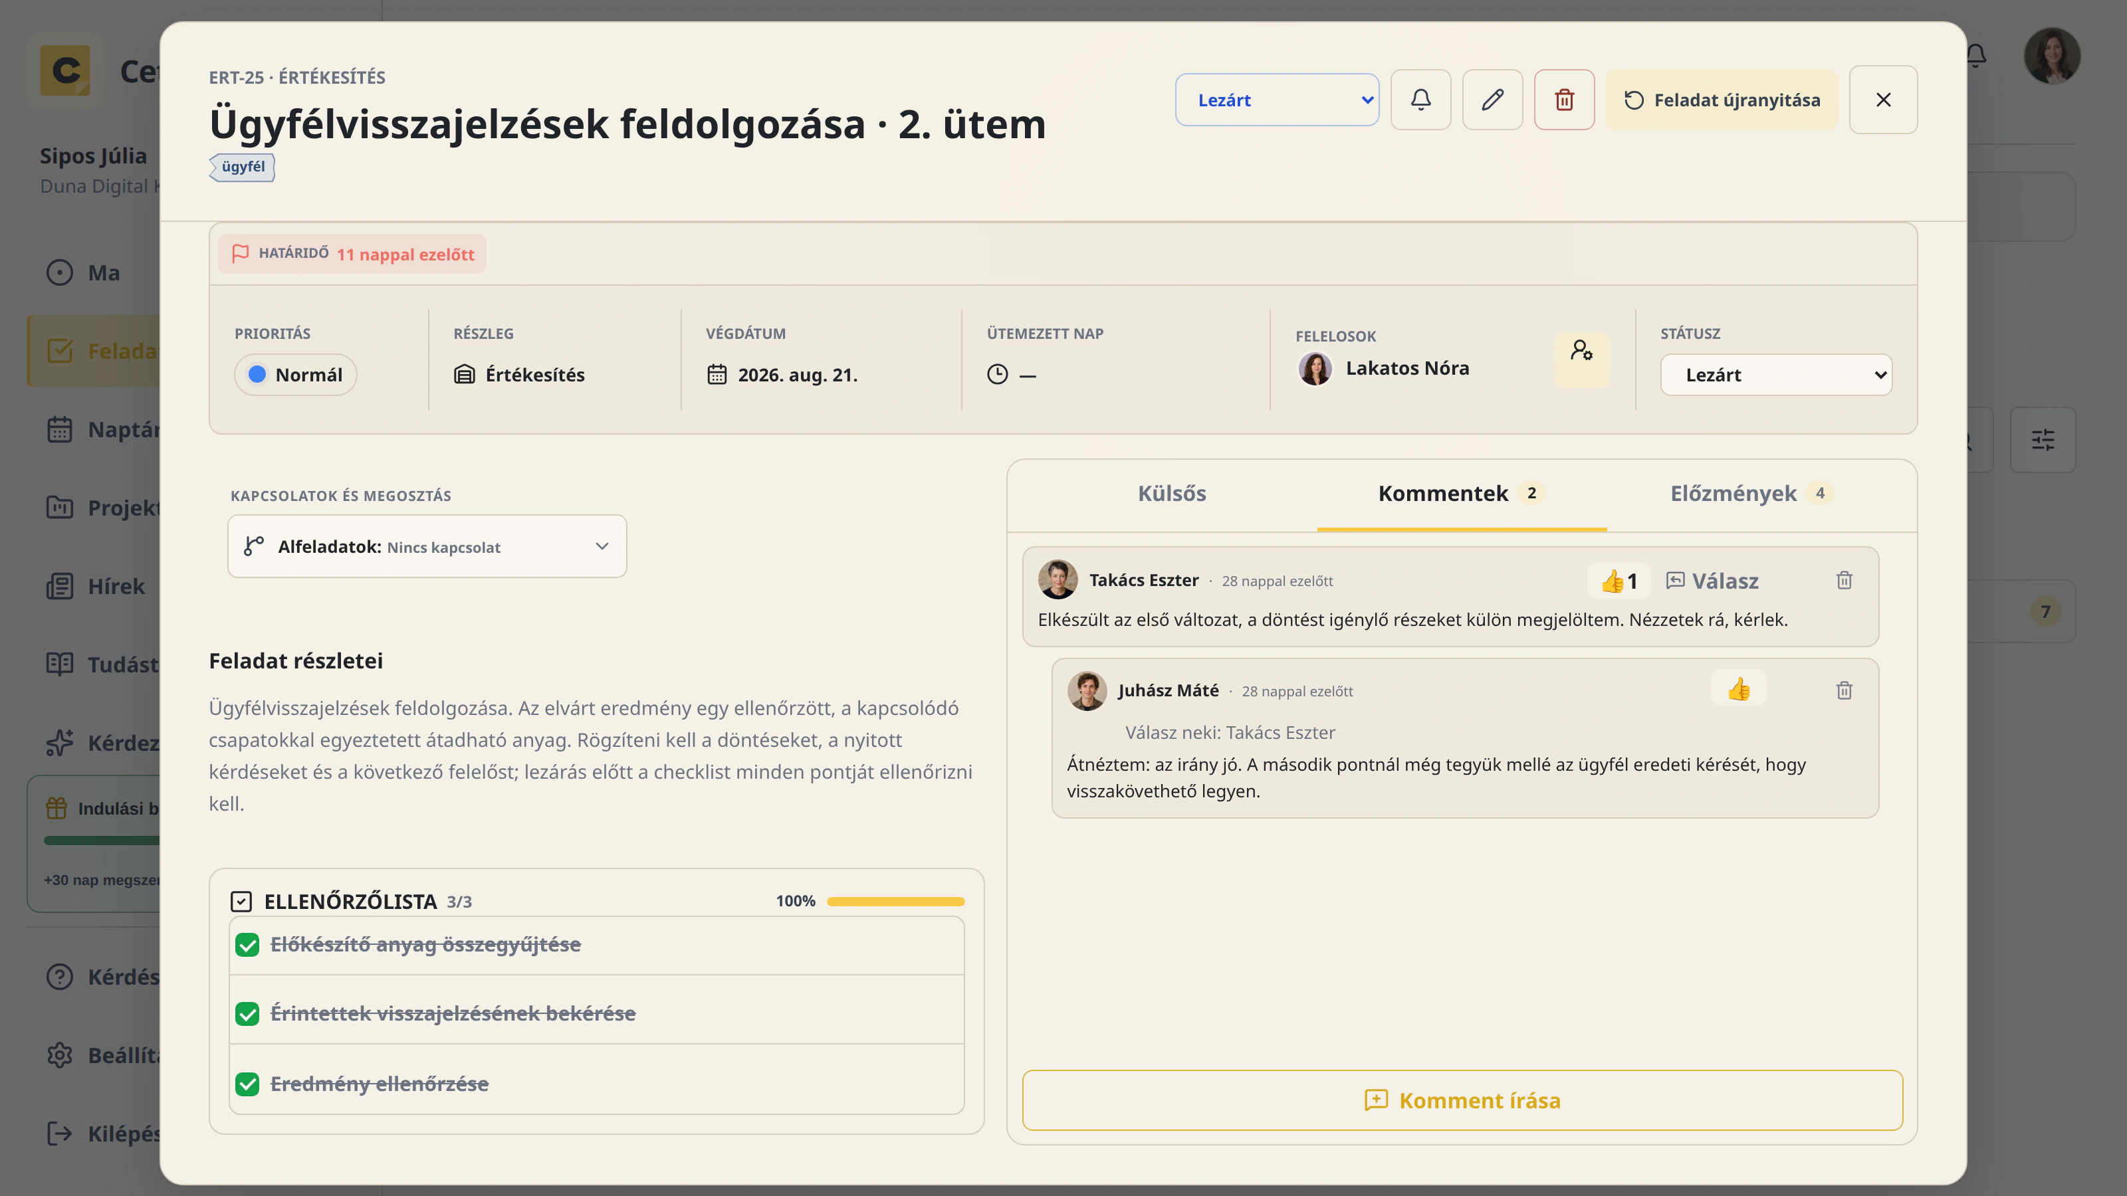Click the Feladatok icon in the sidebar

click(x=59, y=351)
